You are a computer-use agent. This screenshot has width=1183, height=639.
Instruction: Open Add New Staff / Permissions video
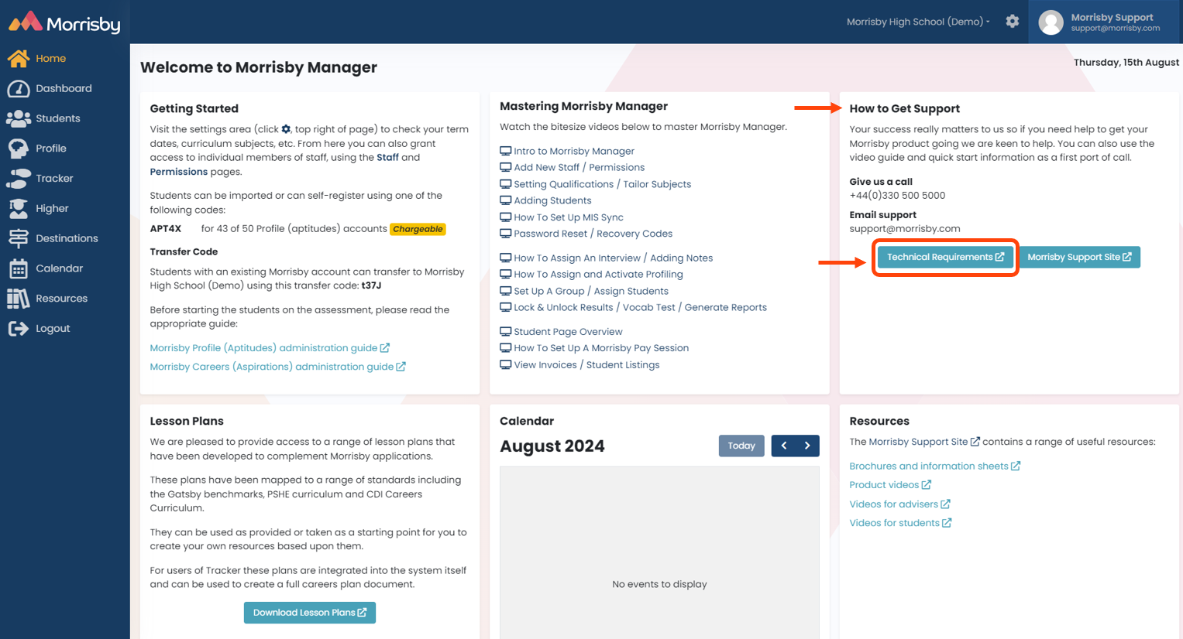(579, 167)
